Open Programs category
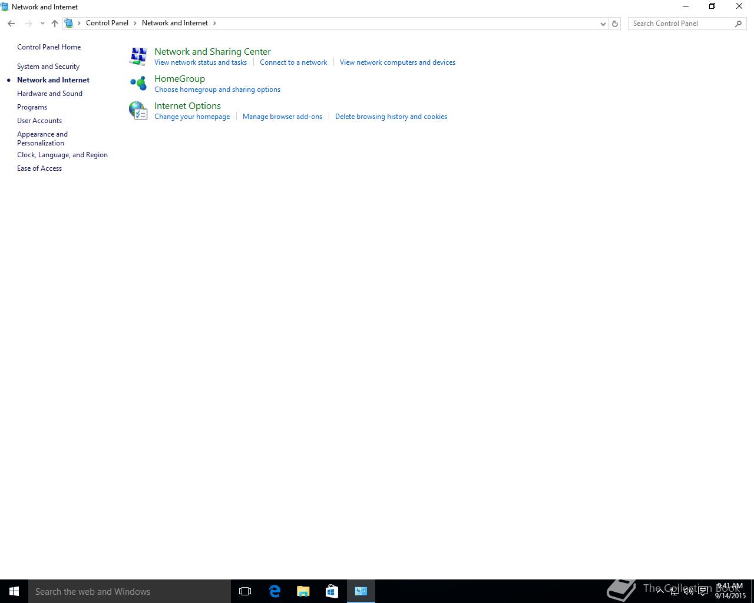 32,107
